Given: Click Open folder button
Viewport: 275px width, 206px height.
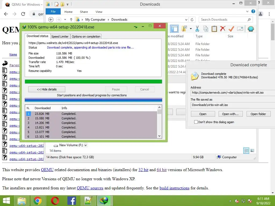Looking at the screenshot, I should [x=258, y=114].
